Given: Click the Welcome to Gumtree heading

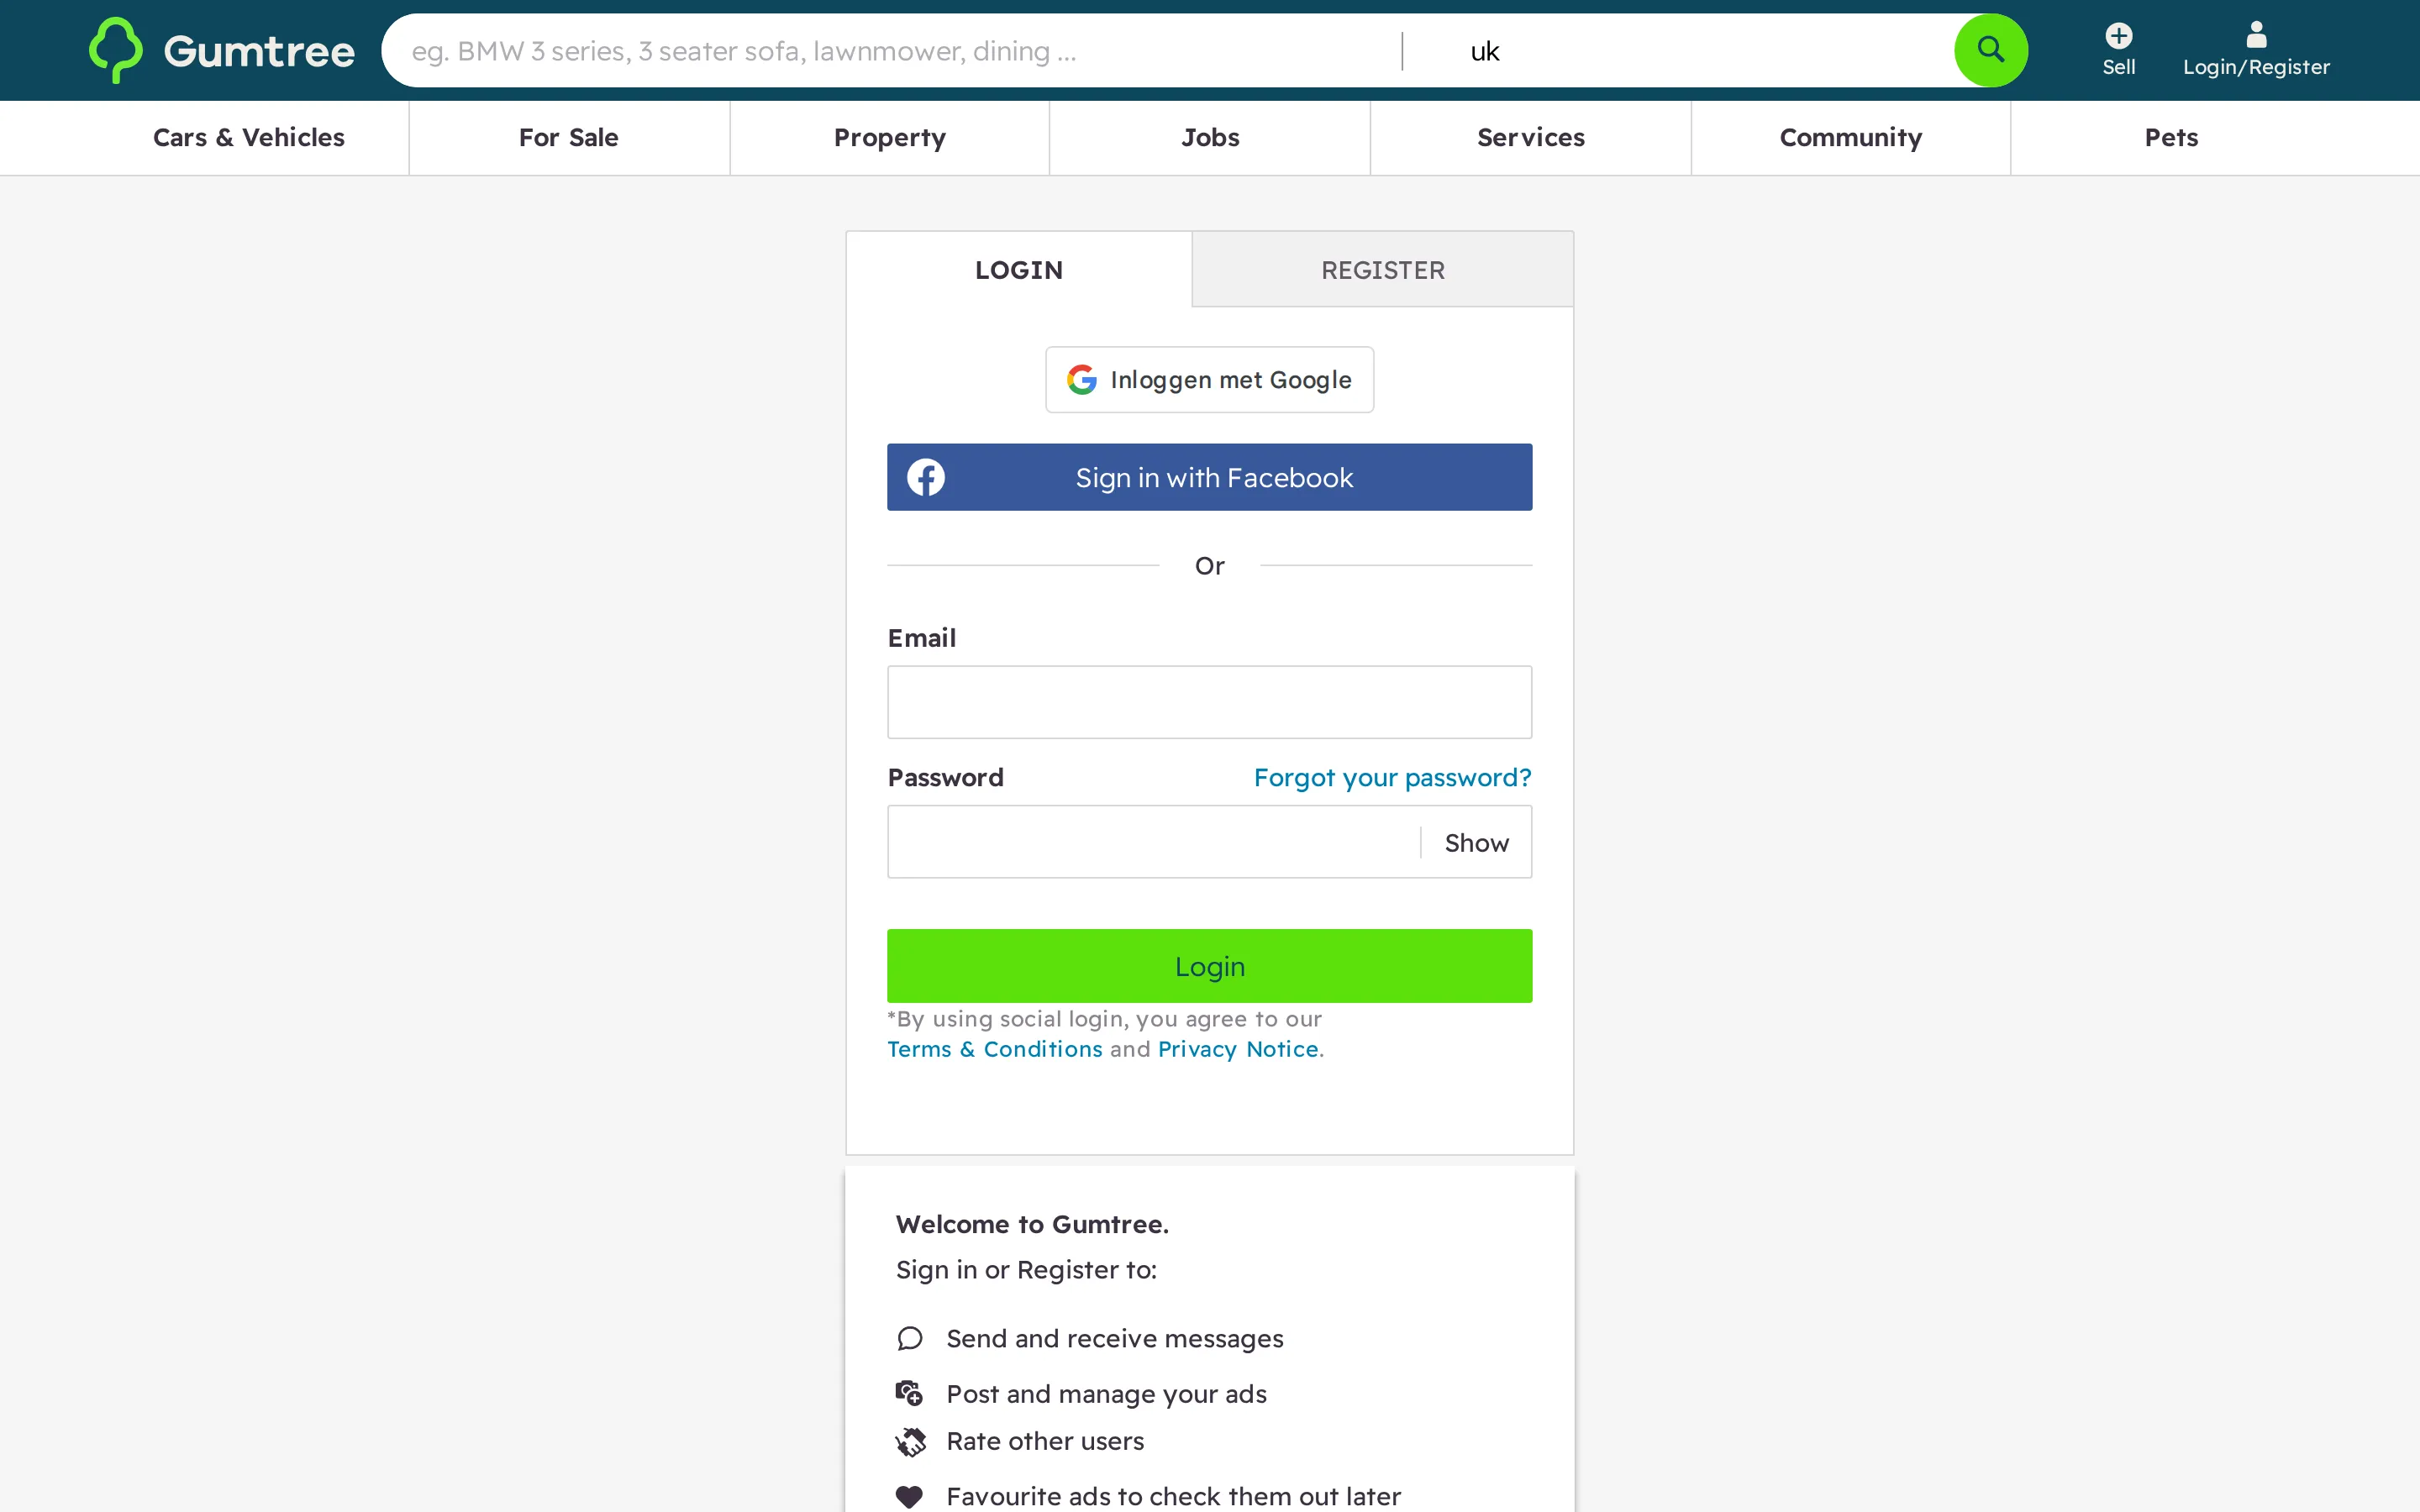Looking at the screenshot, I should point(1032,1224).
